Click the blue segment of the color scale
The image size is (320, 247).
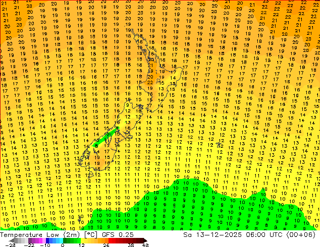tap(55, 240)
